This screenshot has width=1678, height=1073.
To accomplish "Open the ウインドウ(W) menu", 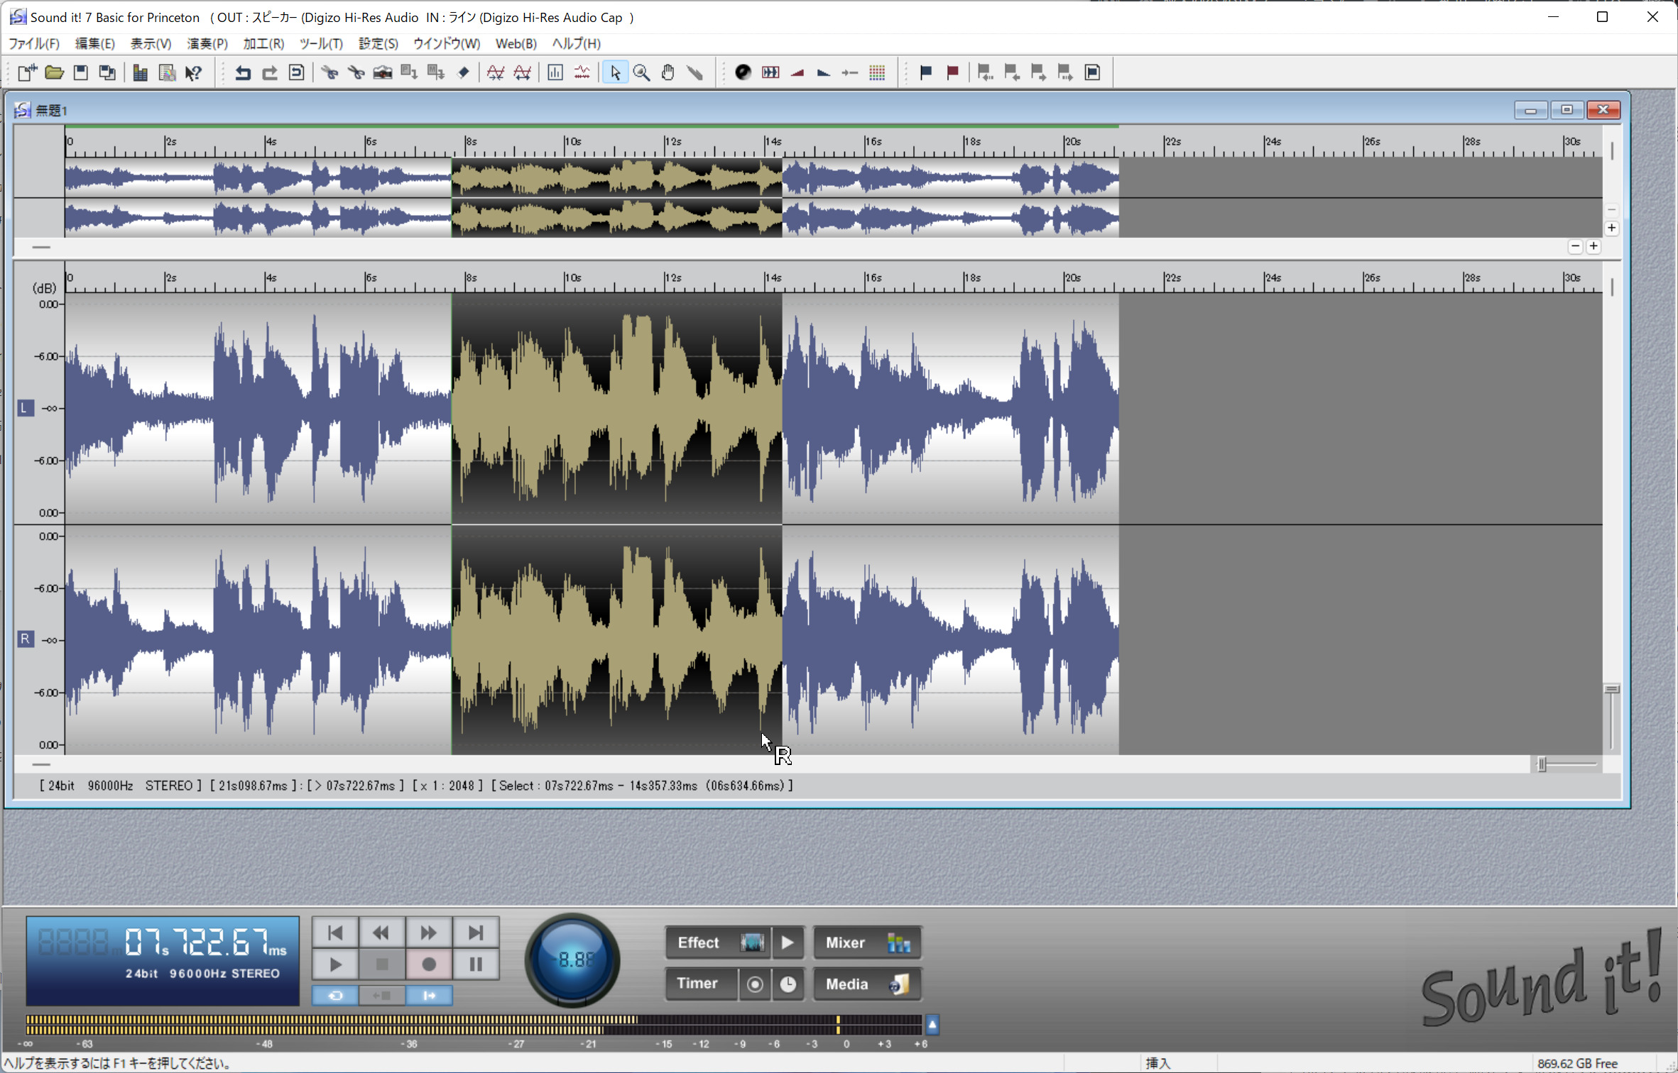I will point(447,43).
